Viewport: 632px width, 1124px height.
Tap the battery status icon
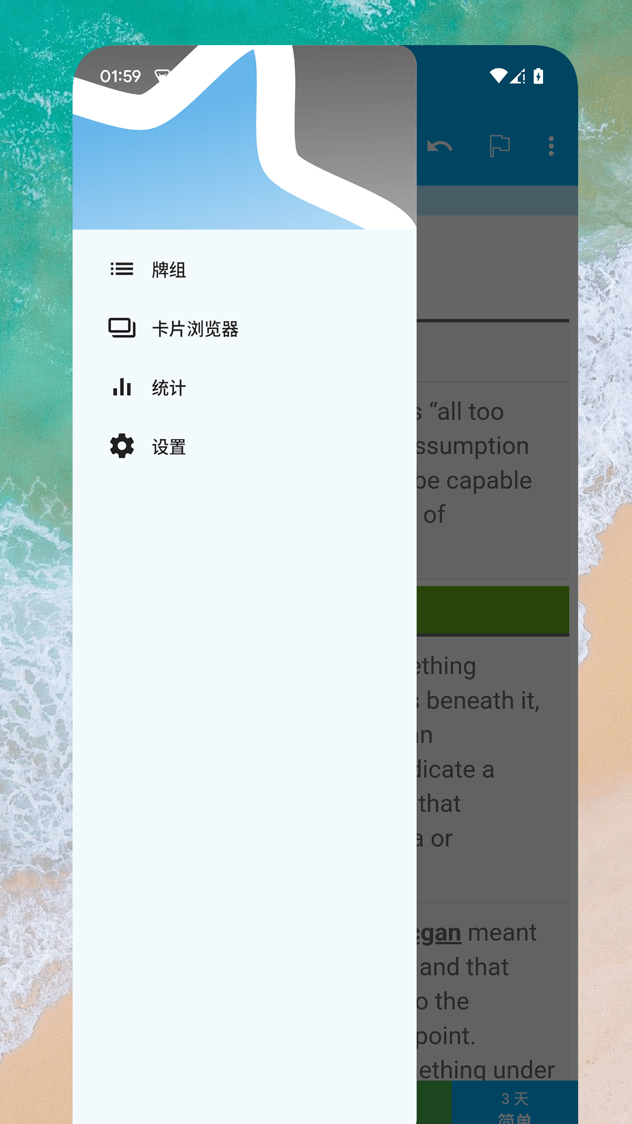(538, 76)
